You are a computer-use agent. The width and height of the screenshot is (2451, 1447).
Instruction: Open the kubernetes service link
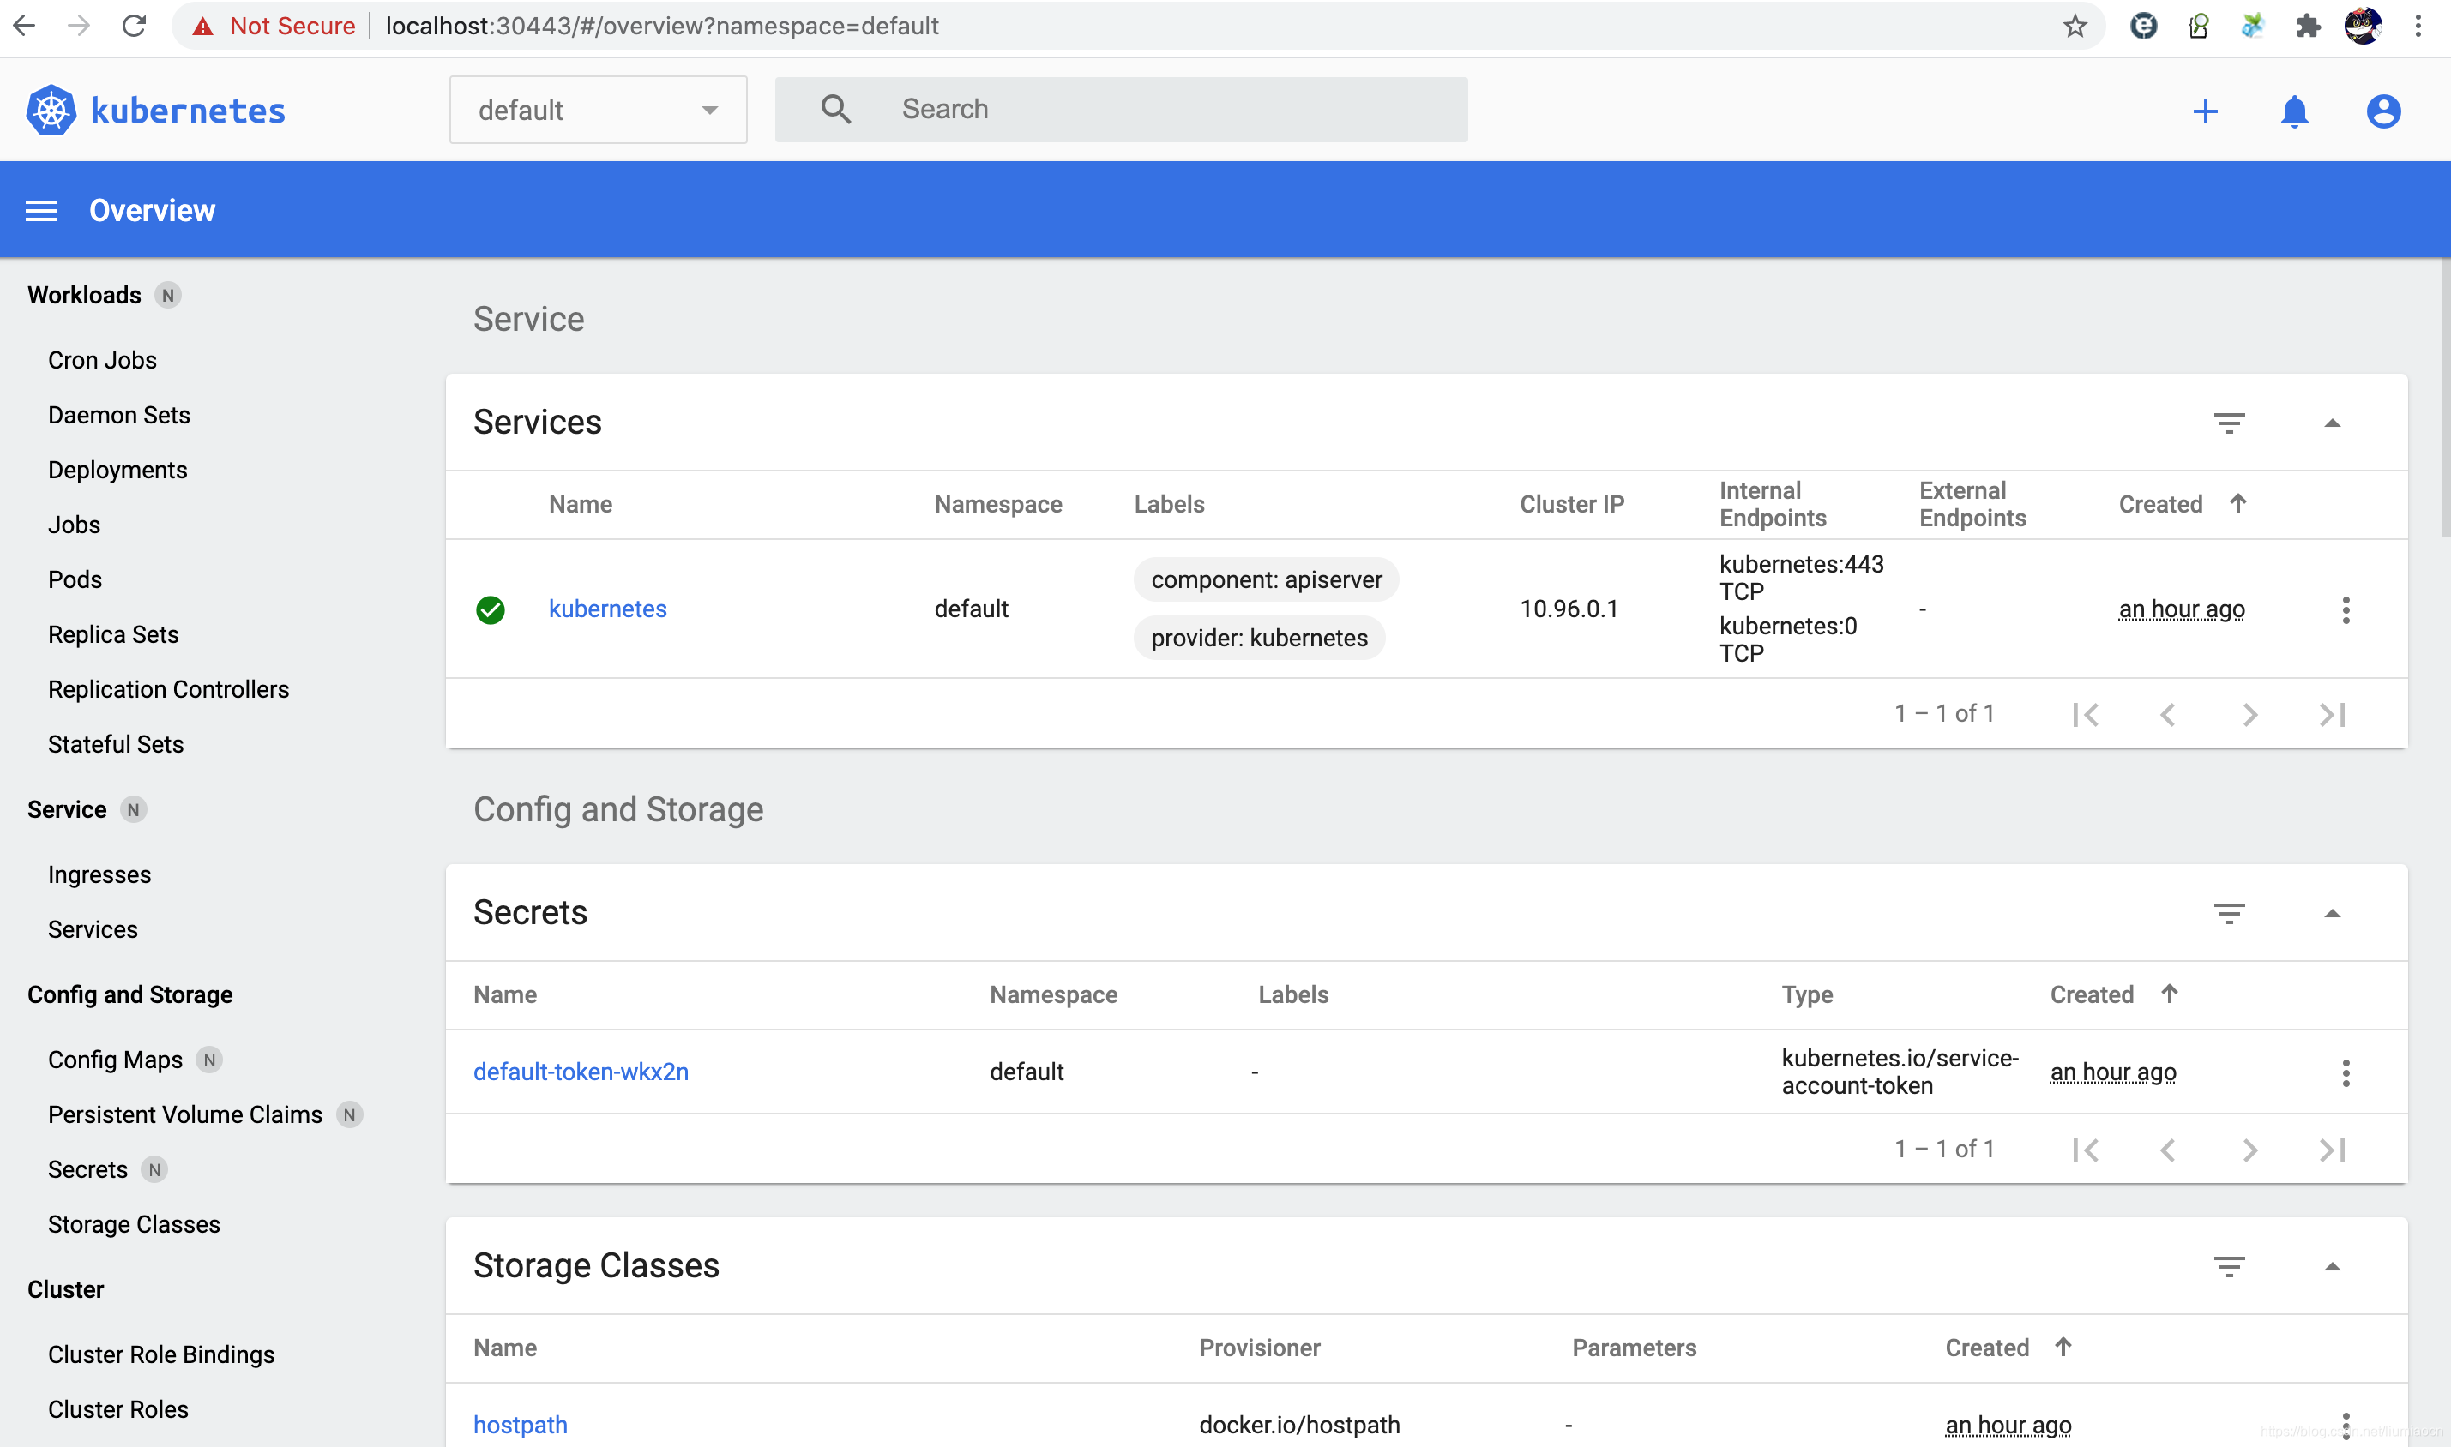(608, 609)
